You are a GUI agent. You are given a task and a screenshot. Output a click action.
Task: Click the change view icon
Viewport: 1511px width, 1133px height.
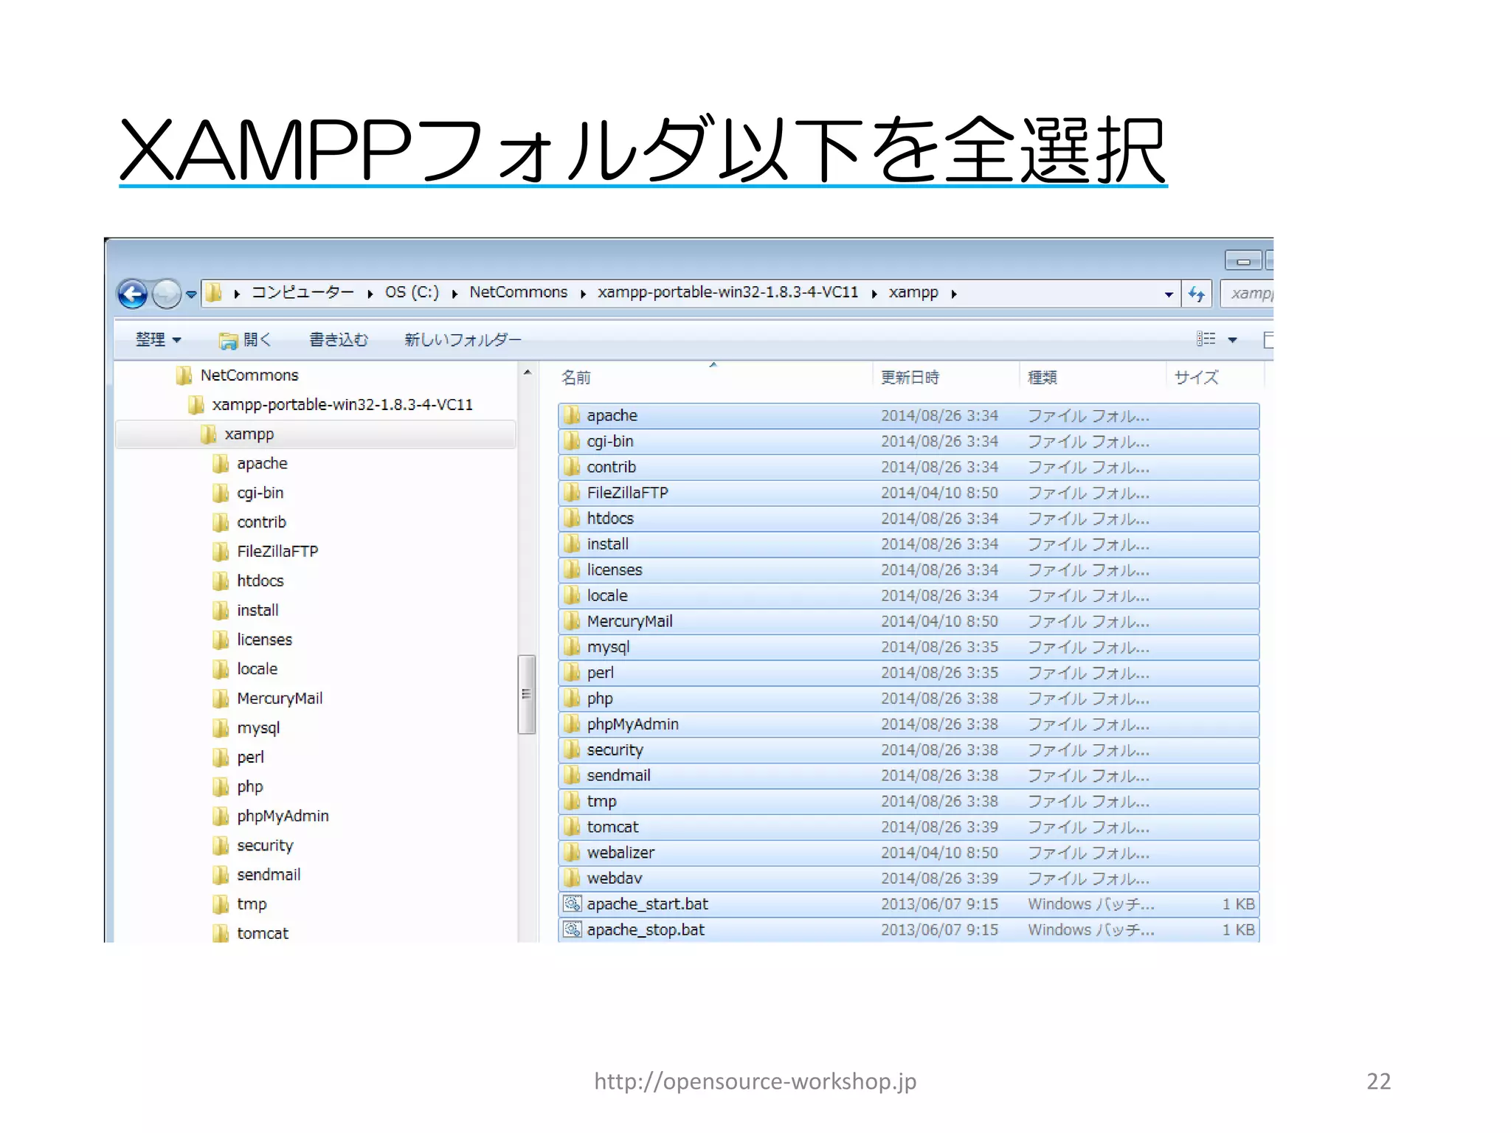[1206, 339]
